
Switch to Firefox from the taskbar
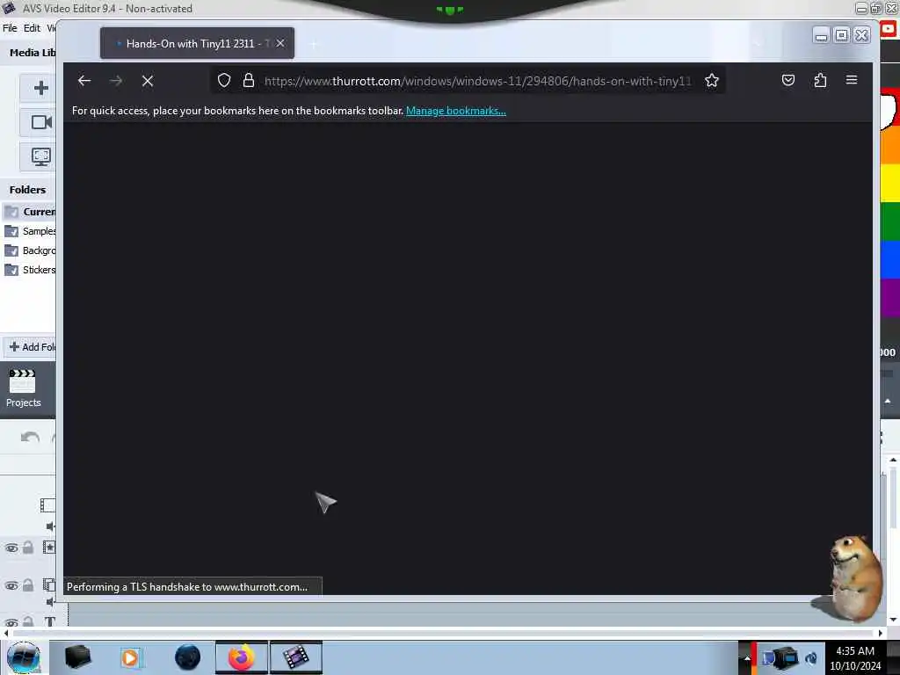[242, 657]
